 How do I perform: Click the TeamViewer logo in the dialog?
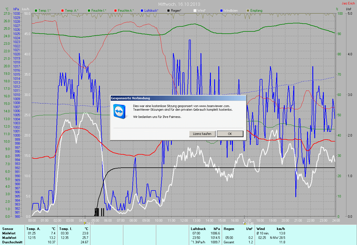click(x=119, y=110)
